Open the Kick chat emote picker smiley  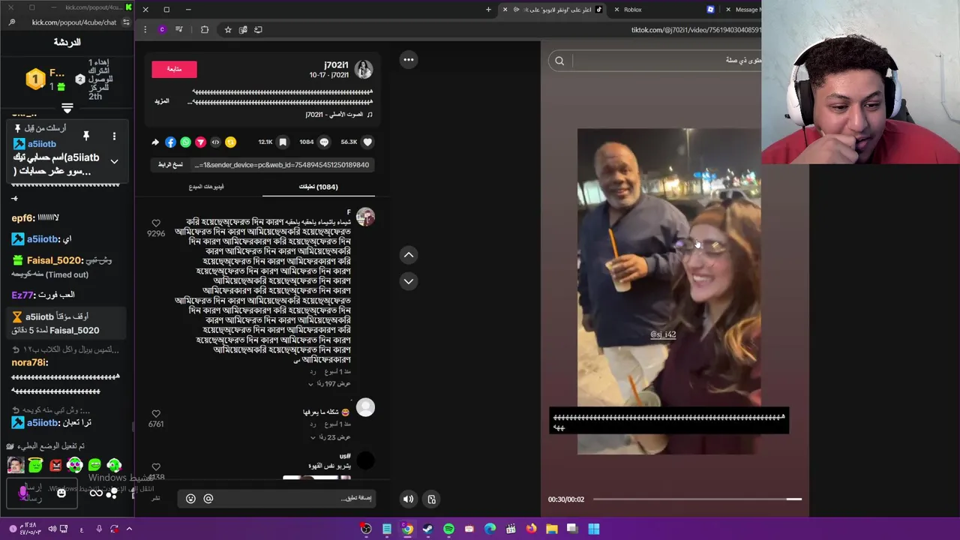(61, 493)
